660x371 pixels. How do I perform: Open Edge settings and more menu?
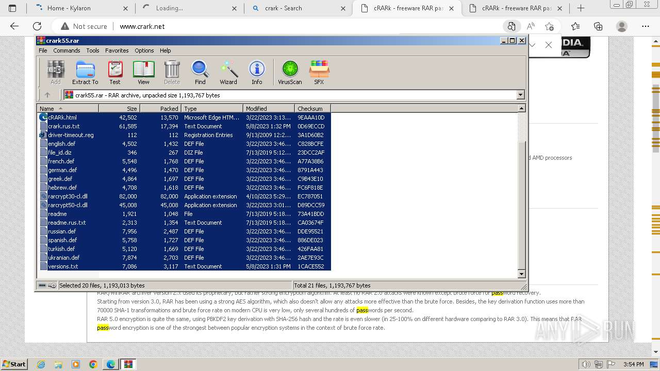646,26
